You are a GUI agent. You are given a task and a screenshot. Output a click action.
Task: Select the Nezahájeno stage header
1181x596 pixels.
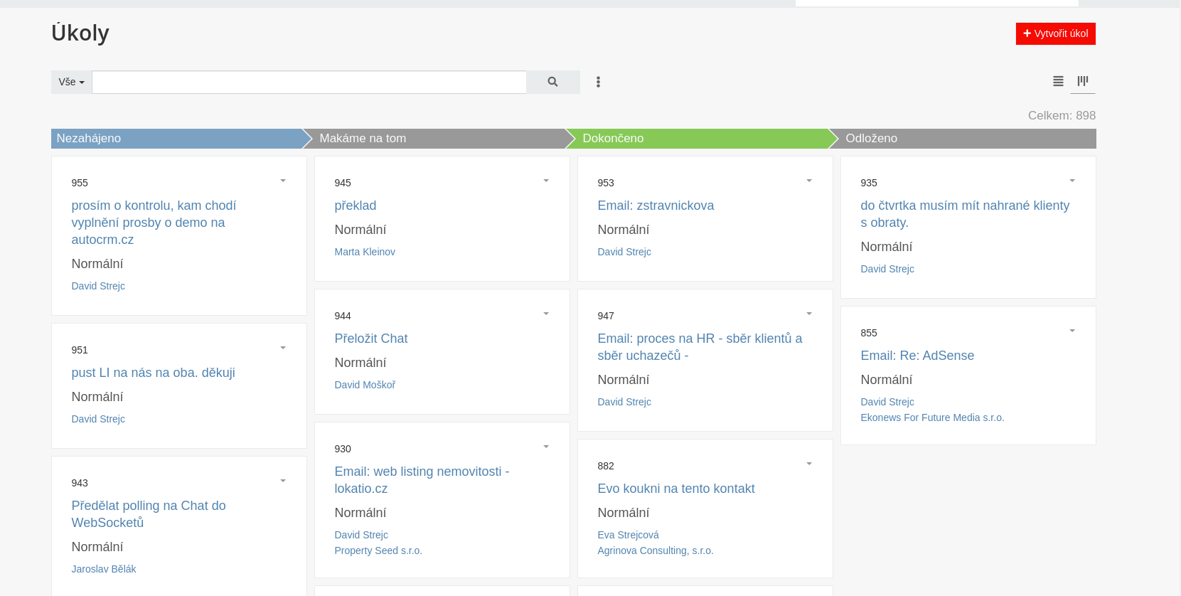click(x=178, y=139)
